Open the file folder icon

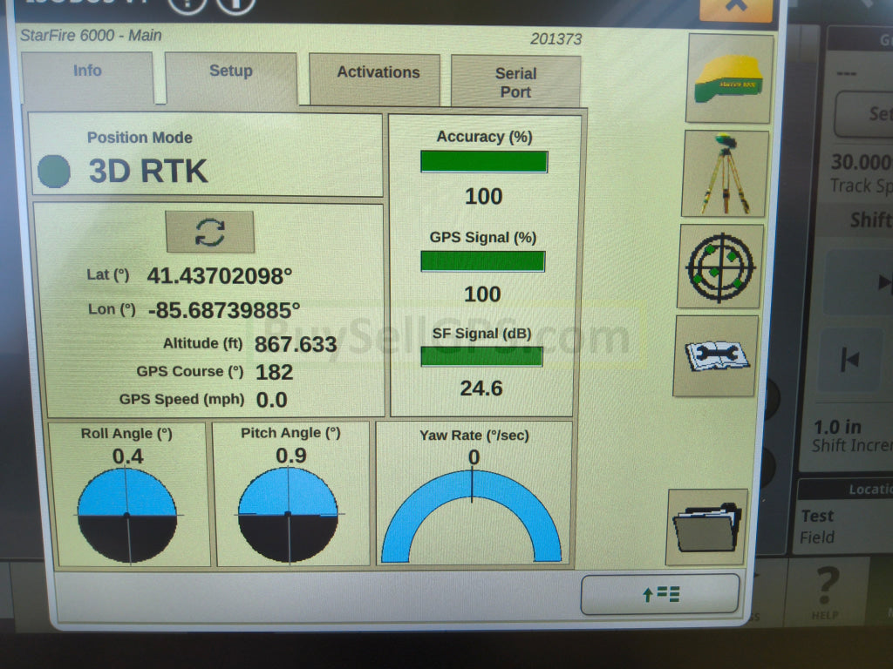pyautogui.click(x=706, y=527)
